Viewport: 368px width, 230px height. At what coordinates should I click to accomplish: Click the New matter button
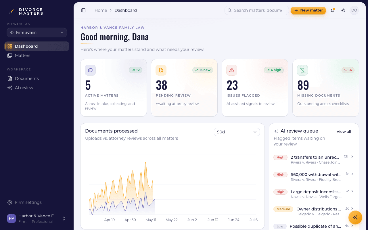[x=308, y=10]
